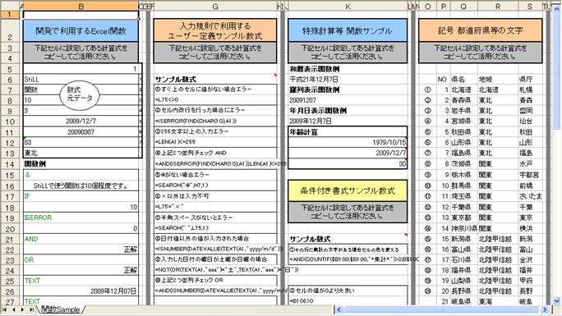
Task: Select cell with formula =L75<>0
Action: click(215, 99)
